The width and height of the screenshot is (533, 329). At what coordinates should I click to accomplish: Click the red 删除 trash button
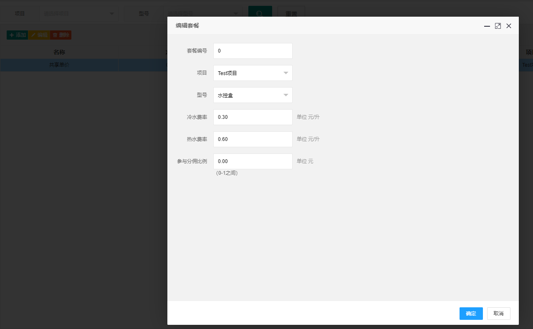[x=61, y=35]
